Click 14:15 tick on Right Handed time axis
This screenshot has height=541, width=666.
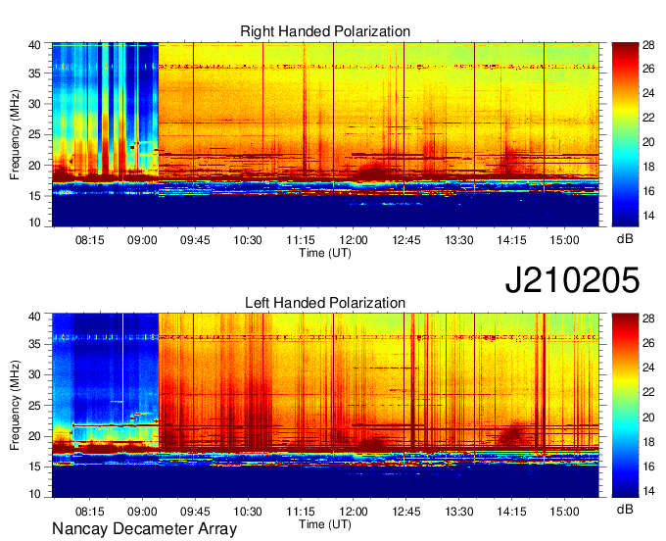click(x=512, y=240)
